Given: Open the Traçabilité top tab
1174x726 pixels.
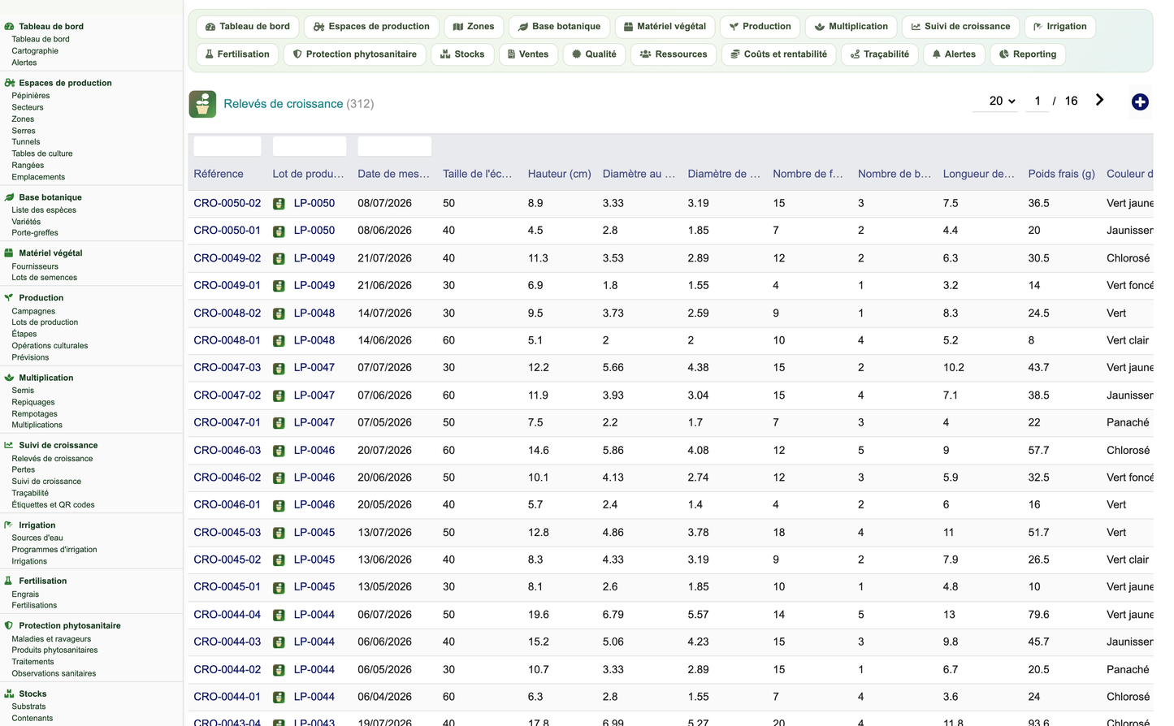Looking at the screenshot, I should (880, 54).
